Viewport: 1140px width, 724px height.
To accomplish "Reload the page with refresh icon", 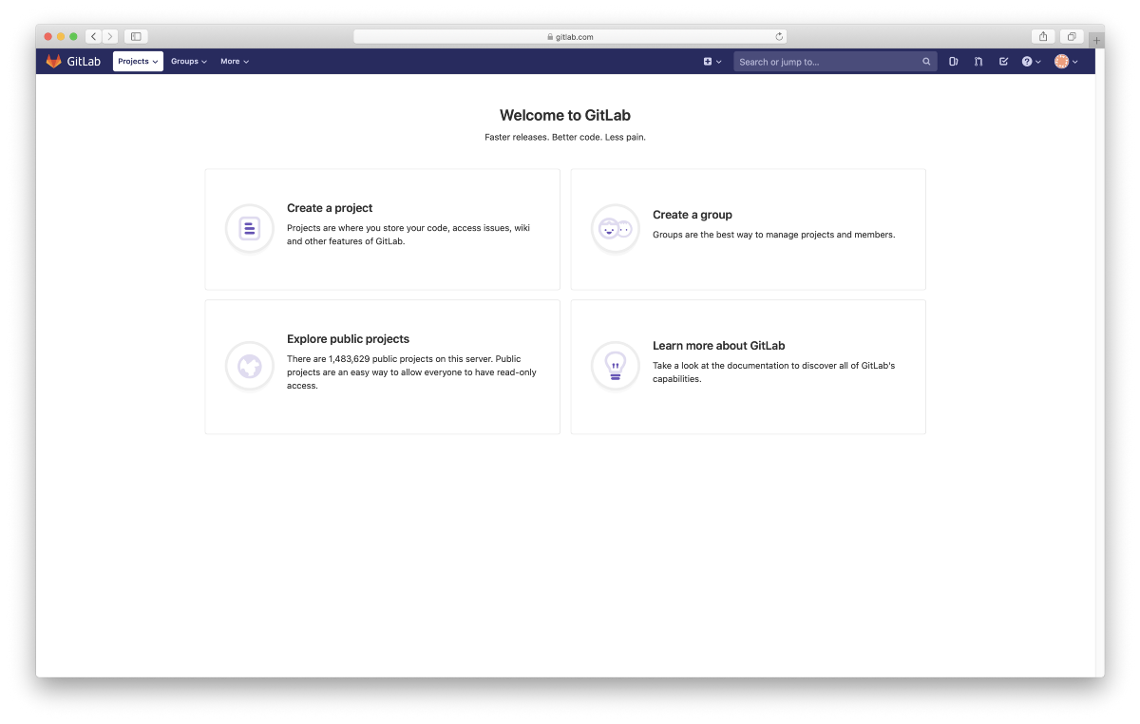I will [779, 36].
